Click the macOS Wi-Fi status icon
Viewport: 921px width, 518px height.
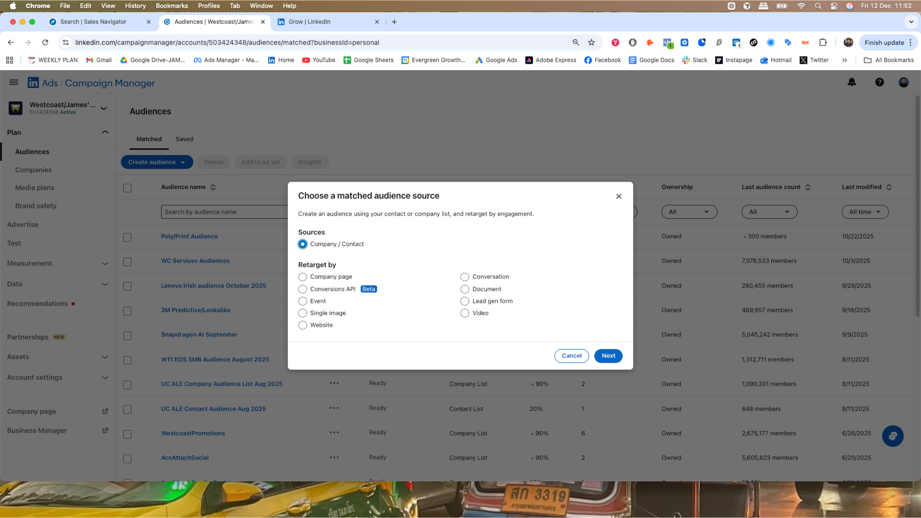coord(801,6)
